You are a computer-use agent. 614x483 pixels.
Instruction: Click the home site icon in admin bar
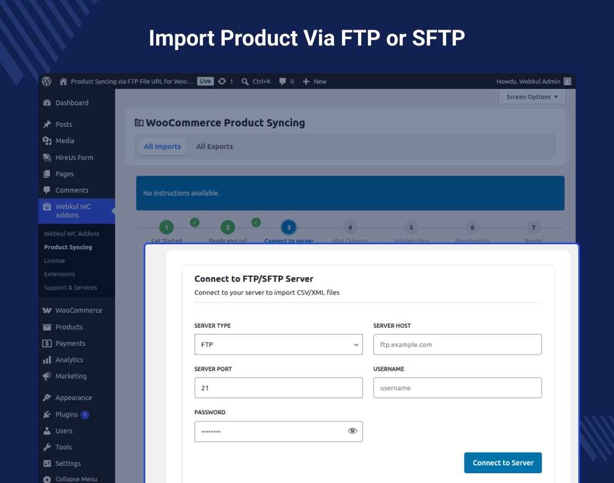click(x=63, y=82)
